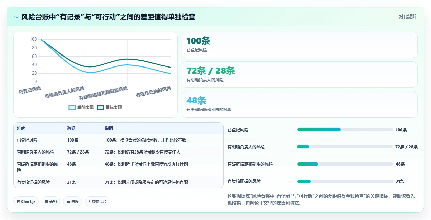Click the 有复核证据的风险 progress bar
This screenshot has height=220, width=431.
coord(345,181)
